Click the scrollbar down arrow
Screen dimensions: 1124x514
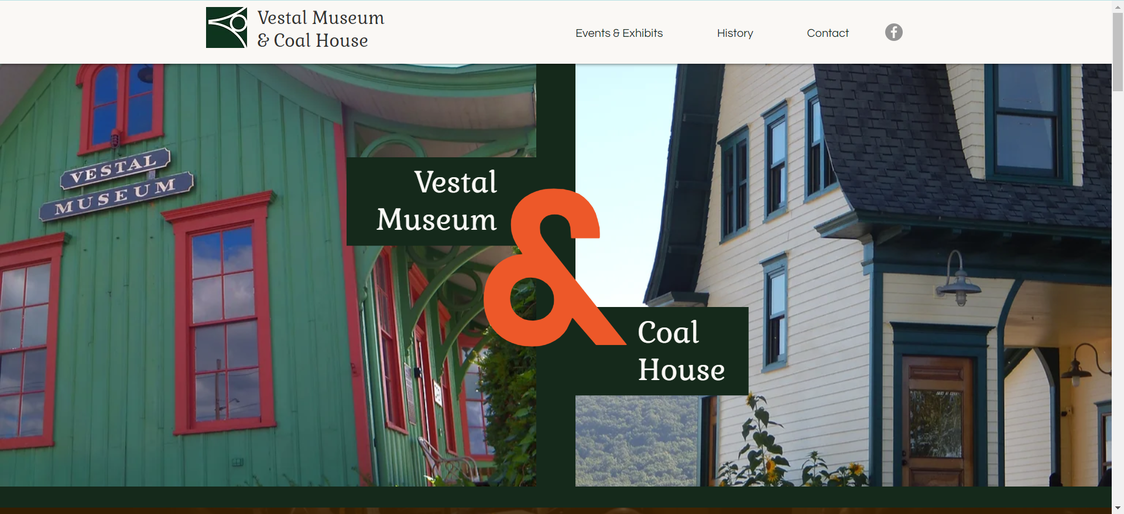pos(1118,508)
